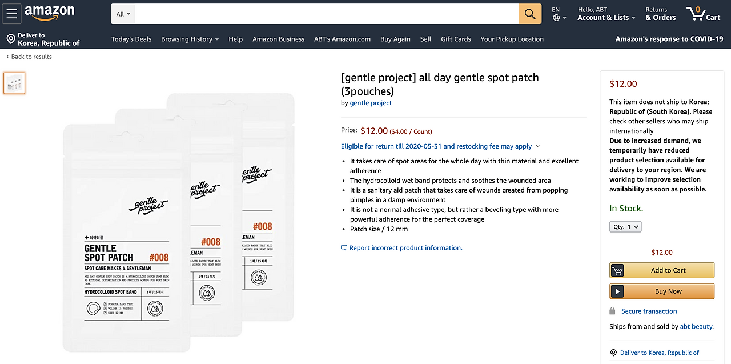
Task: Open the shopping cart icon
Action: coord(704,14)
